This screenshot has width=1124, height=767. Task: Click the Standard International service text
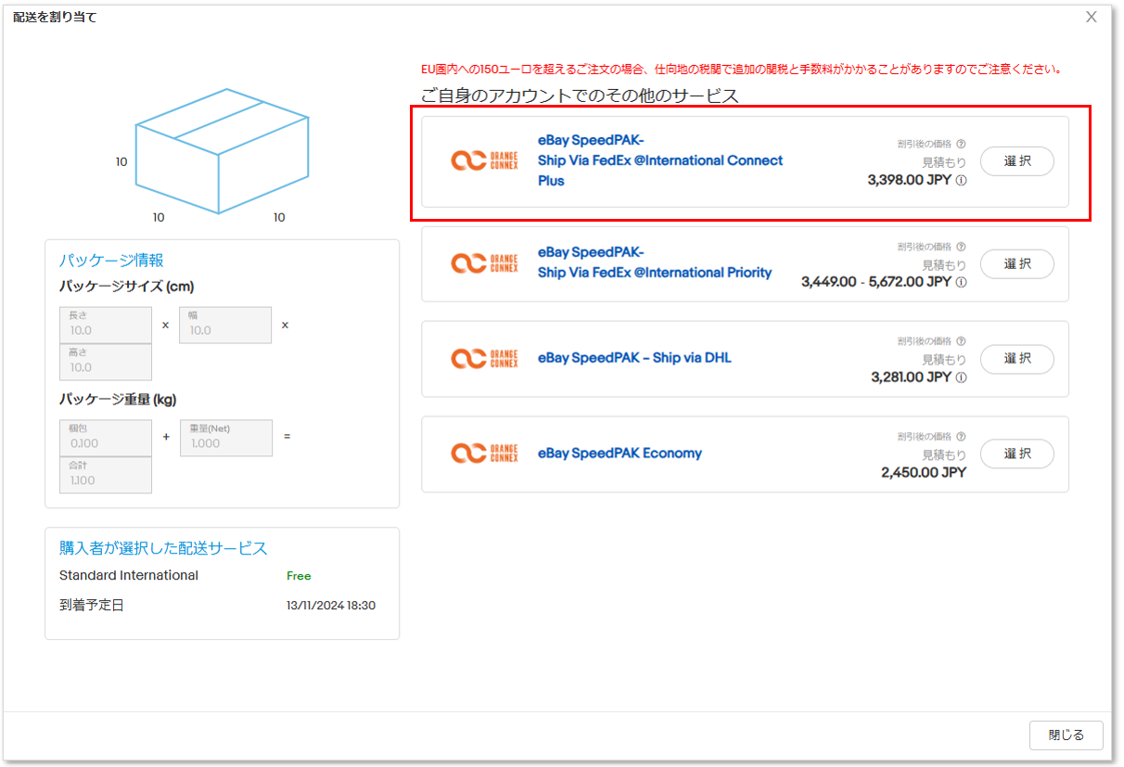coord(128,575)
